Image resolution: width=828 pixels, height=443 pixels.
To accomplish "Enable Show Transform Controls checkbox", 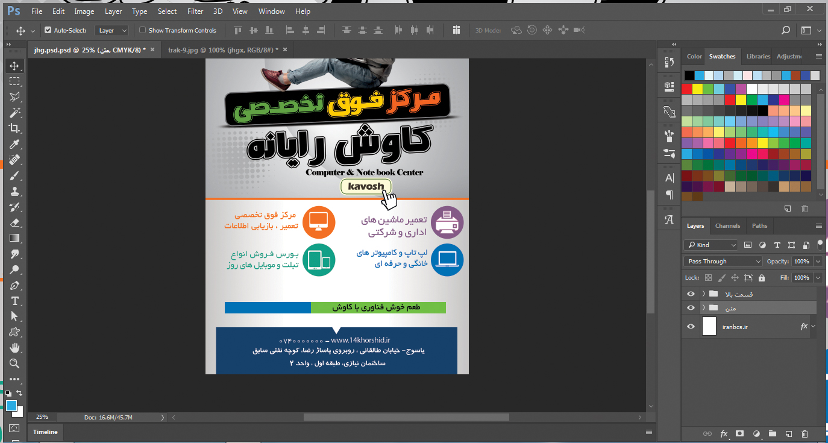I will (143, 30).
